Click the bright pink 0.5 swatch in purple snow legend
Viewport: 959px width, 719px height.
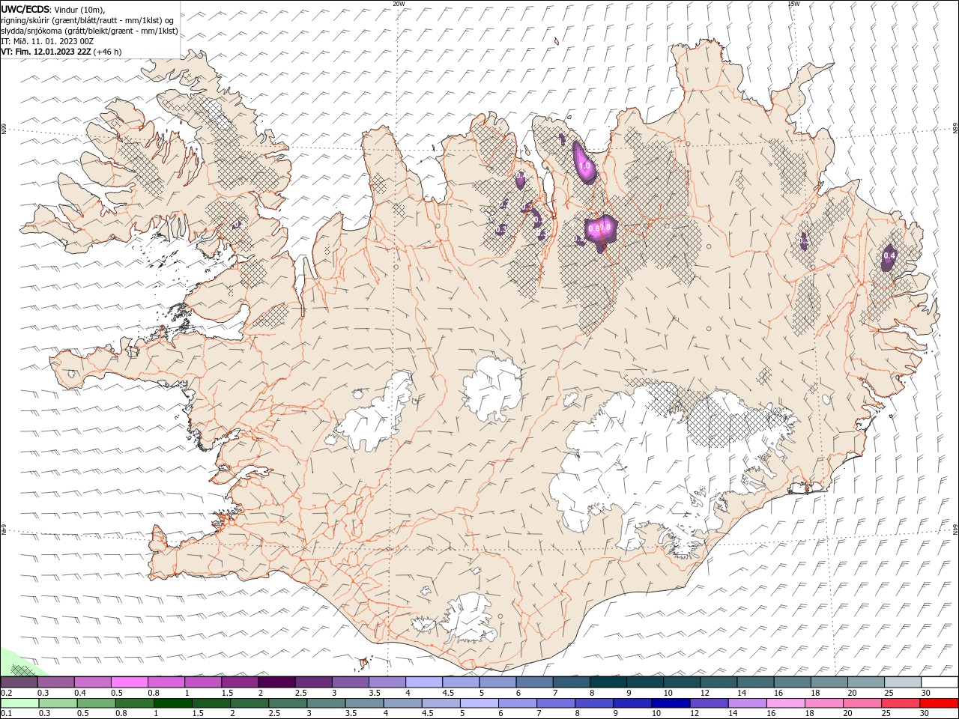coord(129,682)
